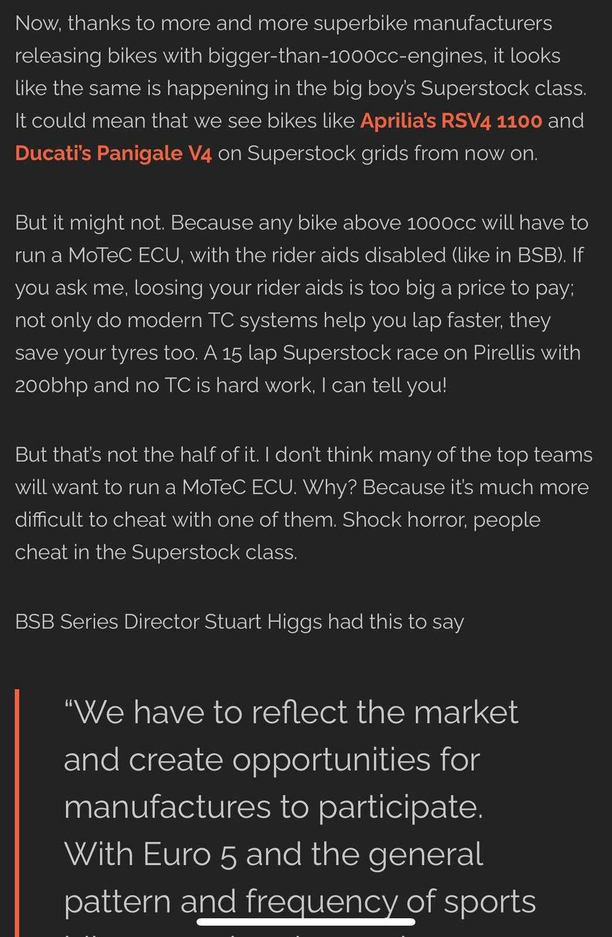The width and height of the screenshot is (612, 937).
Task: Click the quote line "We have to reflect the market"
Action: click(x=291, y=712)
